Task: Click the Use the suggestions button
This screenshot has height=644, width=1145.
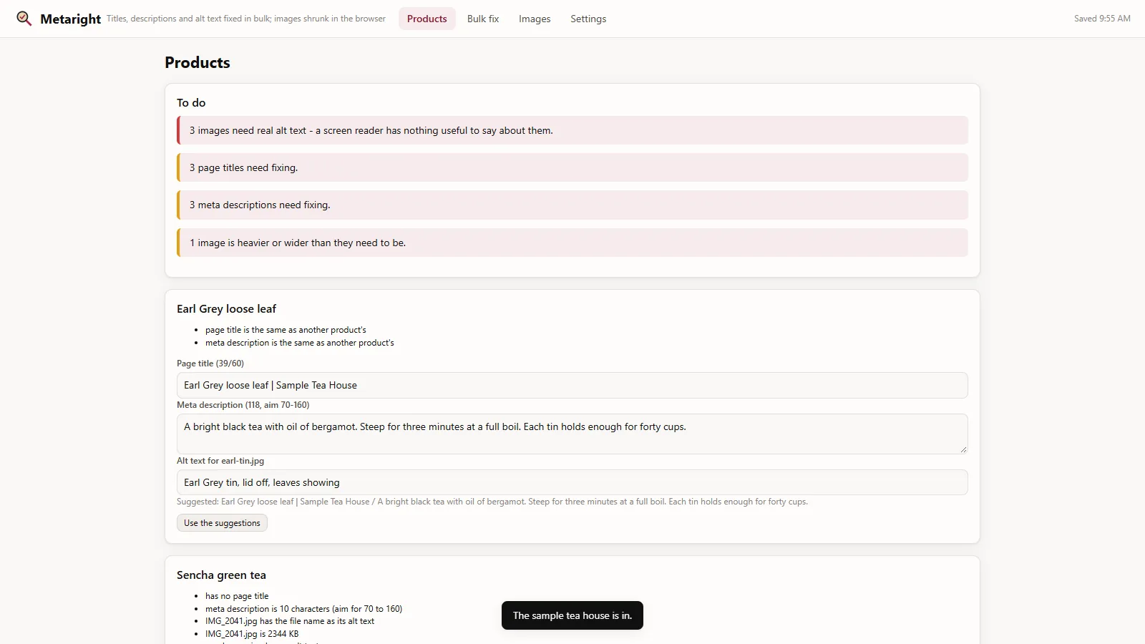Action: click(222, 523)
